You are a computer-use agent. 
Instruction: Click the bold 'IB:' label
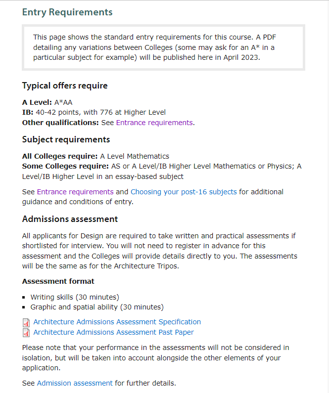28,113
